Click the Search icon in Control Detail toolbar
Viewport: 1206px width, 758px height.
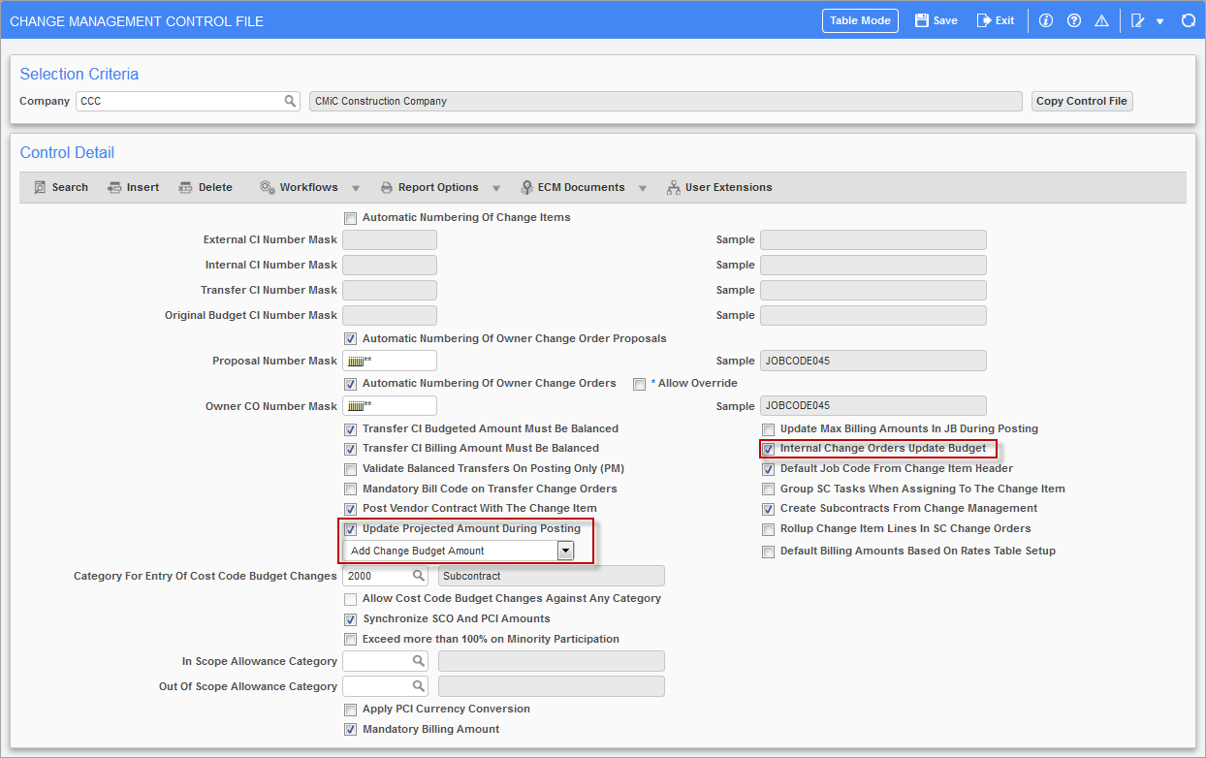60,186
